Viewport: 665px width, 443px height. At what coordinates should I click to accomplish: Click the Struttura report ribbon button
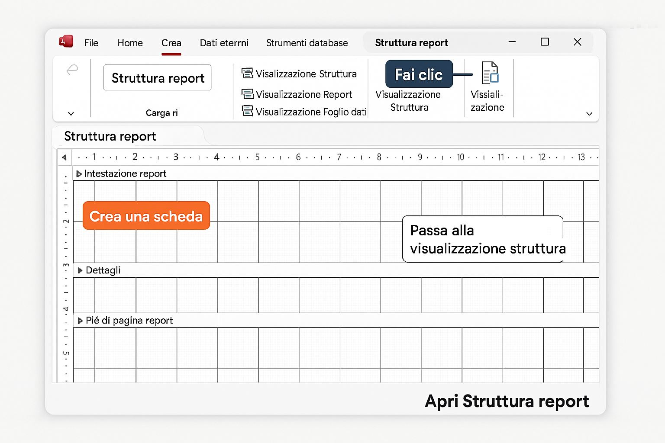[158, 78]
